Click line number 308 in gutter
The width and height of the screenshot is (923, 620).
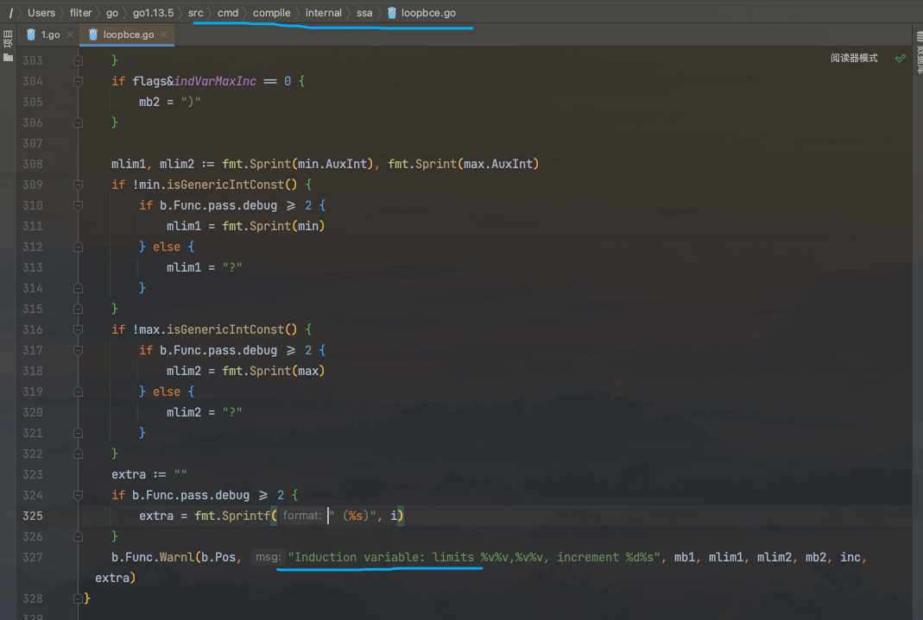point(32,164)
